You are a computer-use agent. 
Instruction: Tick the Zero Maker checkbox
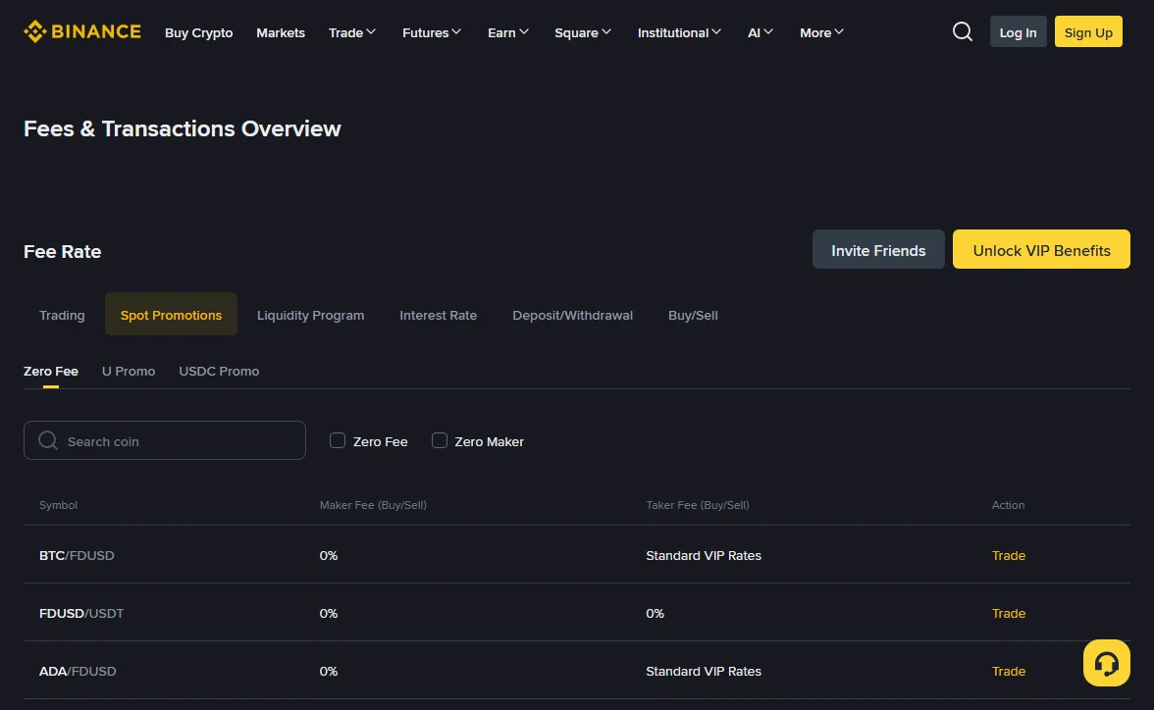click(440, 440)
